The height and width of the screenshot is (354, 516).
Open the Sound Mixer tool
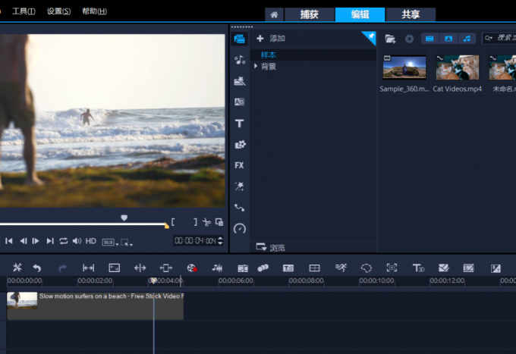pos(217,268)
